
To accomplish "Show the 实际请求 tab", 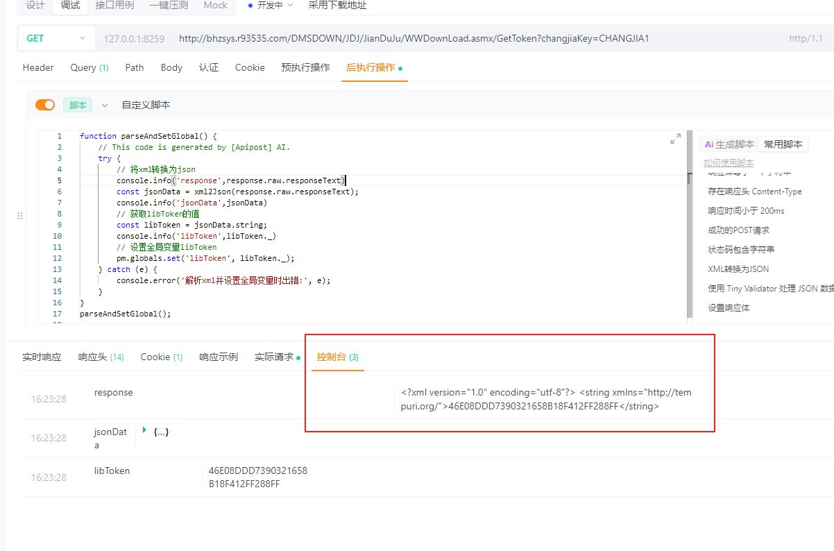I will click(x=277, y=357).
